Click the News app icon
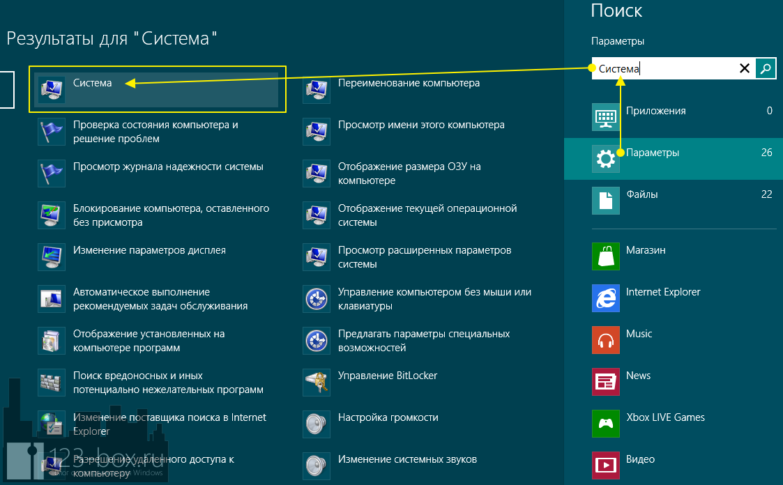783x485 pixels. coord(606,382)
